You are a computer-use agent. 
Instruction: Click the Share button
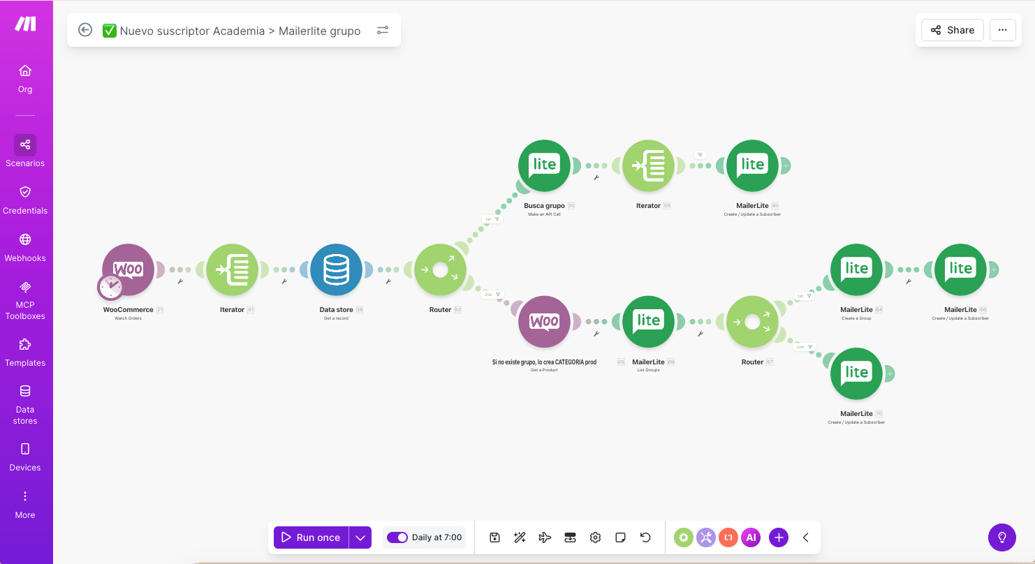click(953, 30)
